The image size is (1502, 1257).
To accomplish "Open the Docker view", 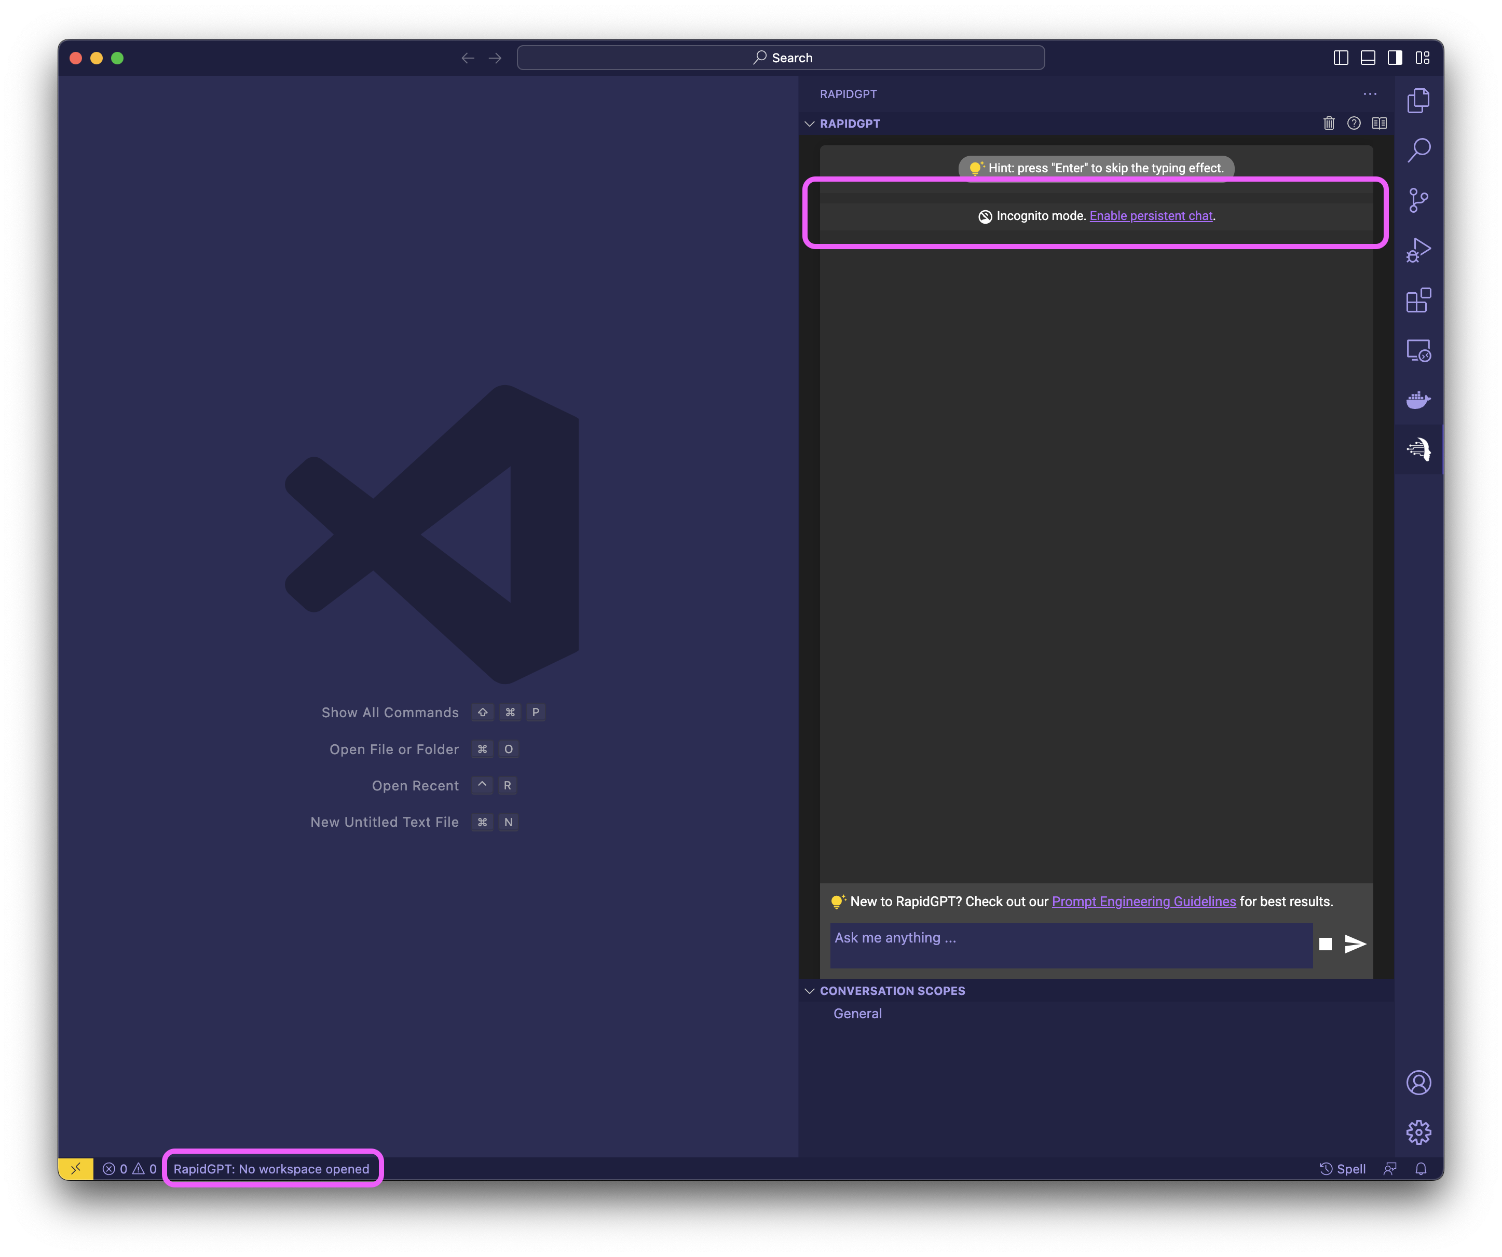I will 1418,400.
